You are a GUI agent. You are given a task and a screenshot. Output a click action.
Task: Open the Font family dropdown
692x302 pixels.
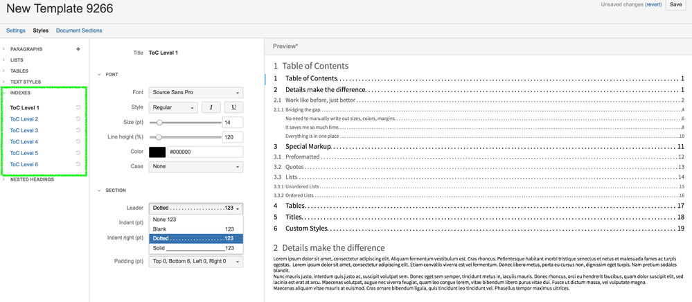[196, 93]
